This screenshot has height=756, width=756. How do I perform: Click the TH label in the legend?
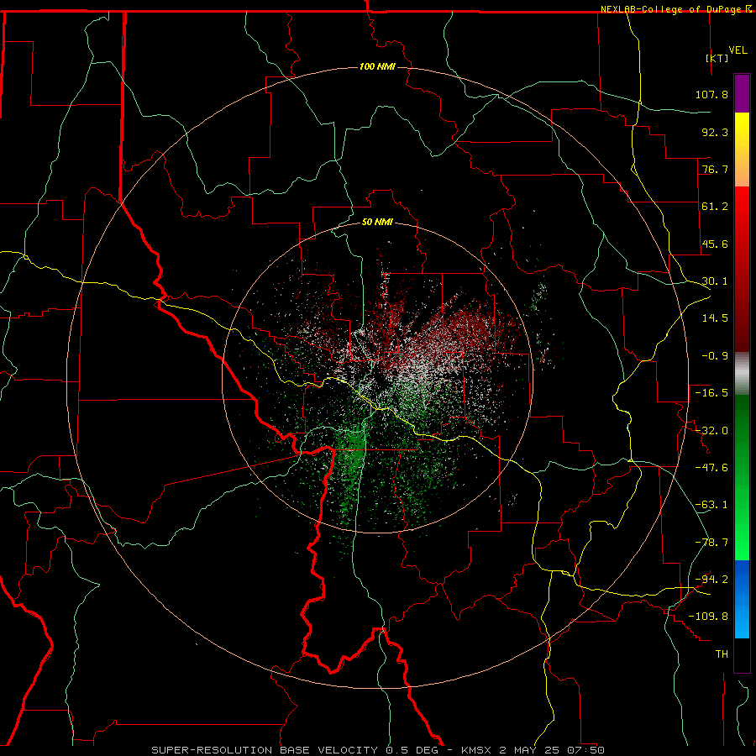722,654
